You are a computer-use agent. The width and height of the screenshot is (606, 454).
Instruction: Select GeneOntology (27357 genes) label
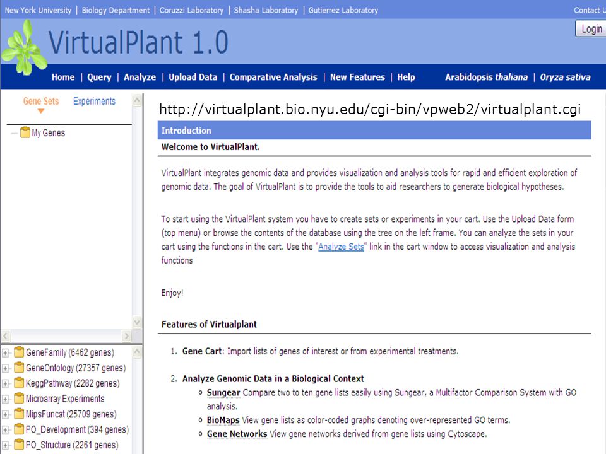(x=76, y=368)
